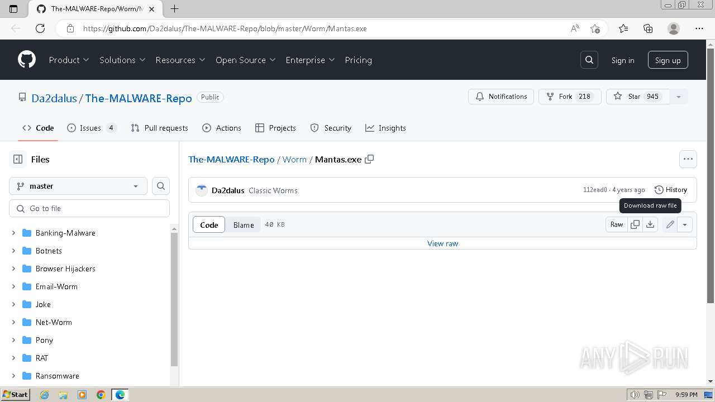Collapse the Files side panel icon
The image size is (715, 402).
[x=18, y=159]
